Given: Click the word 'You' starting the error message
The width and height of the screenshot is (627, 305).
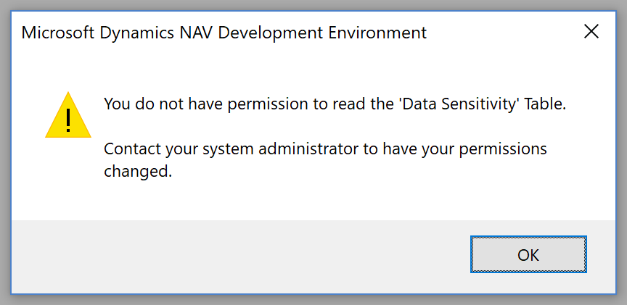Looking at the screenshot, I should (x=117, y=104).
